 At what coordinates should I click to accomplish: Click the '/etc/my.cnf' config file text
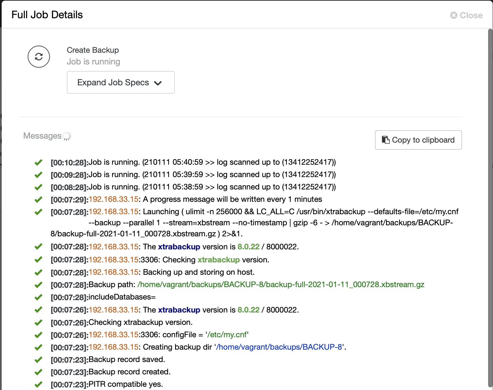point(227,335)
